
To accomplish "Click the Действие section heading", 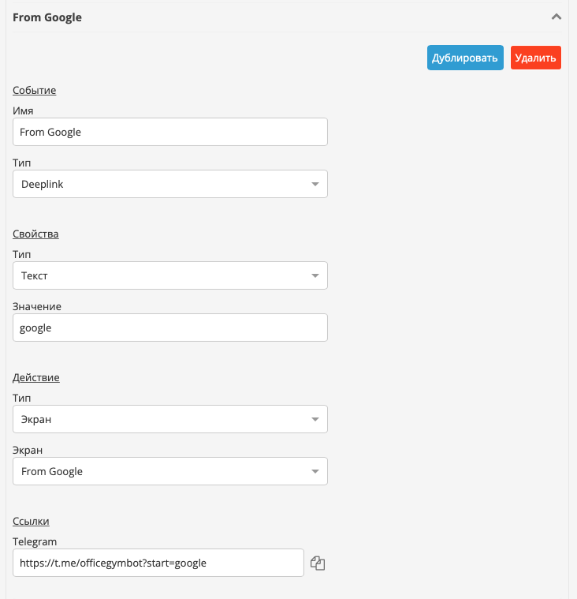I will click(36, 377).
